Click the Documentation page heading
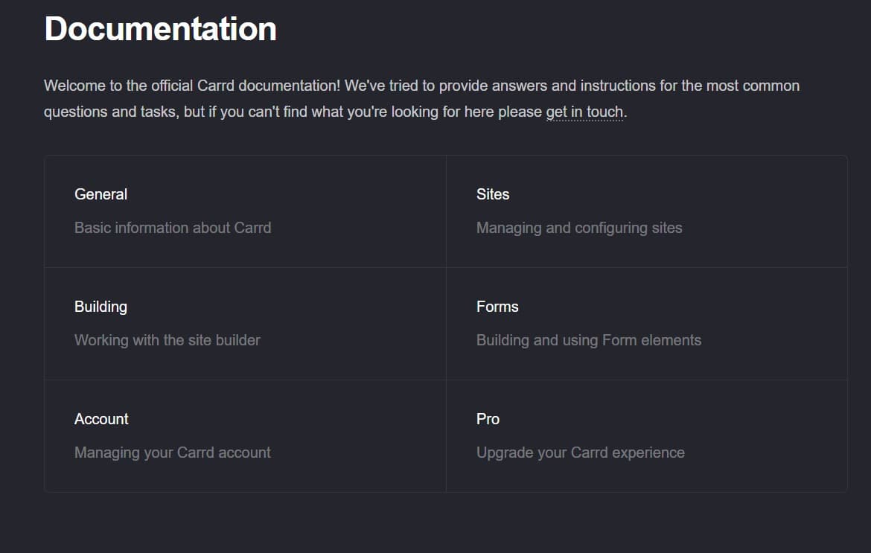Viewport: 871px width, 553px height. click(x=160, y=29)
